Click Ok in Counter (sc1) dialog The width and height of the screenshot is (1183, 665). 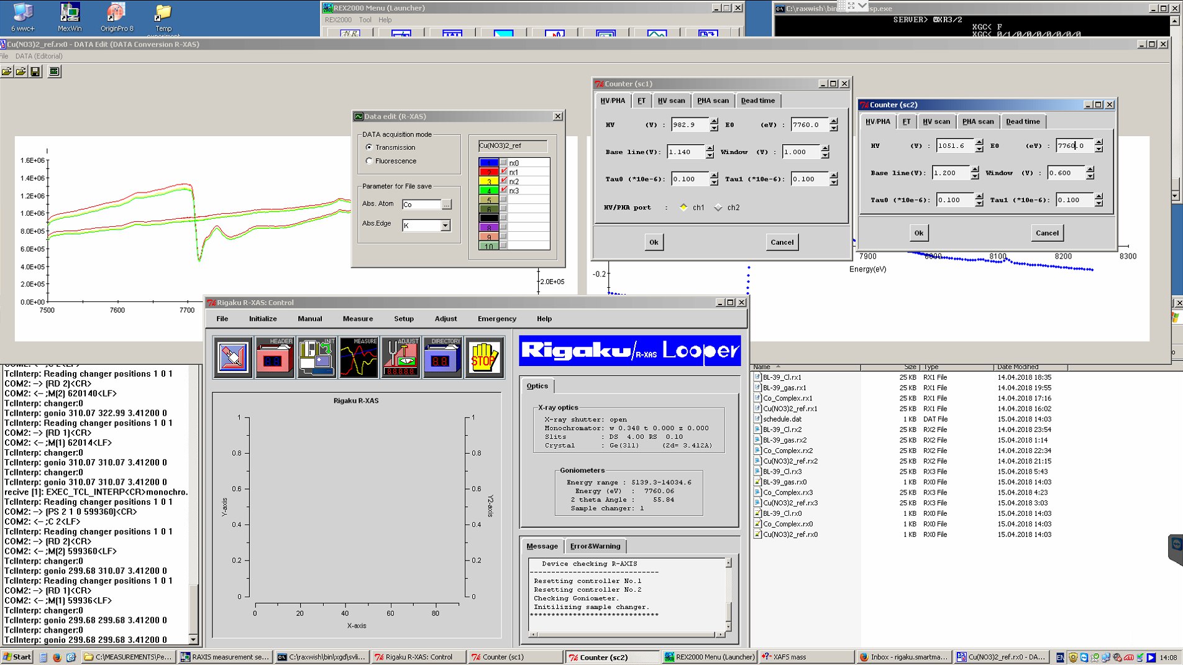654,242
